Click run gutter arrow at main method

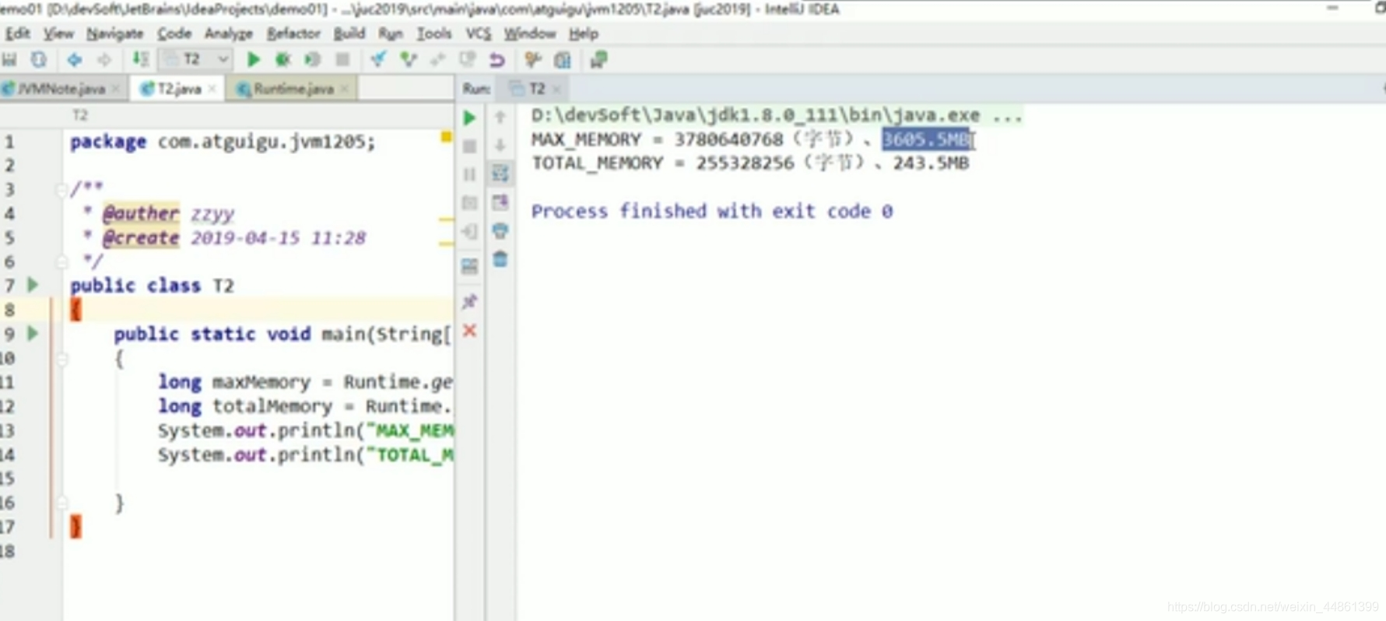click(33, 333)
